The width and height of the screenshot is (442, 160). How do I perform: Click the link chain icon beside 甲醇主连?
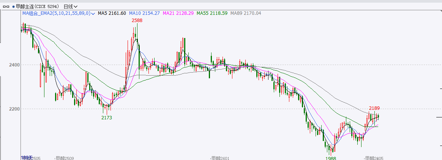(6, 6)
